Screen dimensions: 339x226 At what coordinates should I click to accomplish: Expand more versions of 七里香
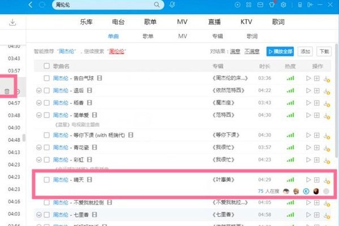38,215
